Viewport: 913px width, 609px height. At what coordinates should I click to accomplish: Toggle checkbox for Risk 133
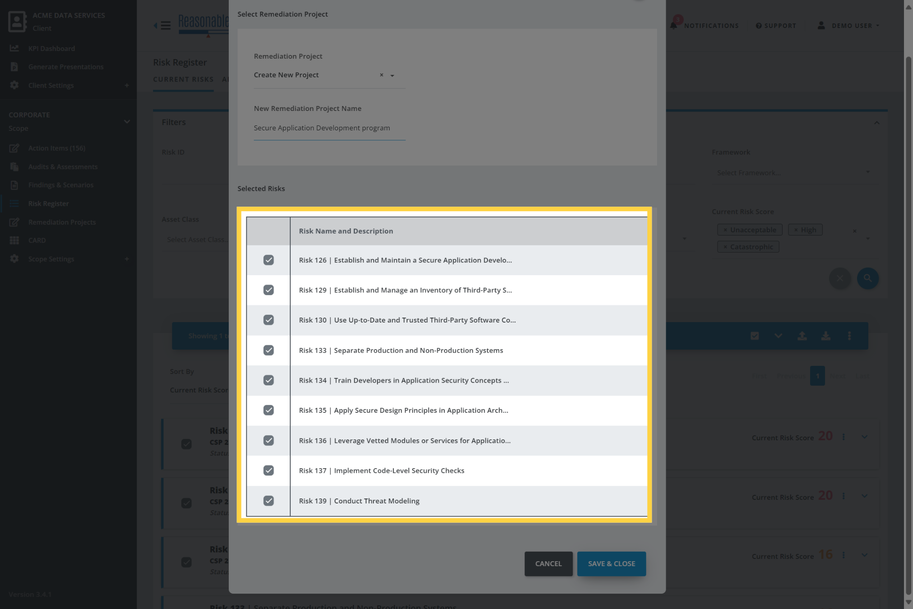tap(269, 350)
